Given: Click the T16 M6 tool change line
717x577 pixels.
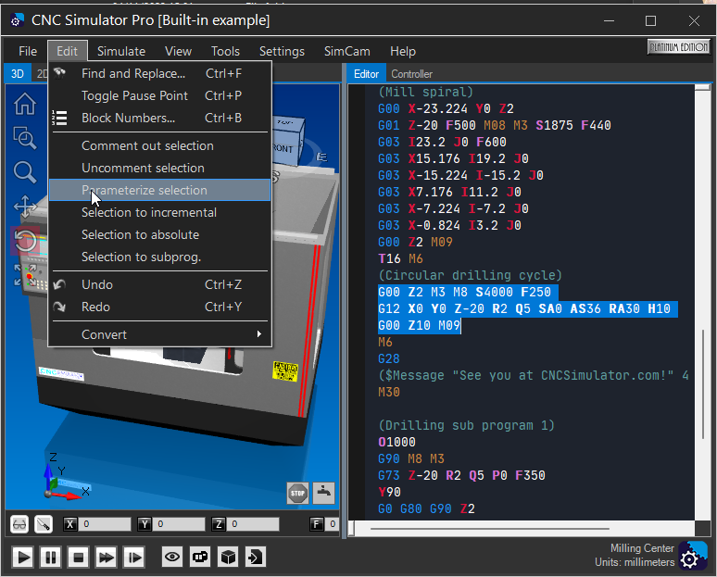Looking at the screenshot, I should click(x=400, y=258).
